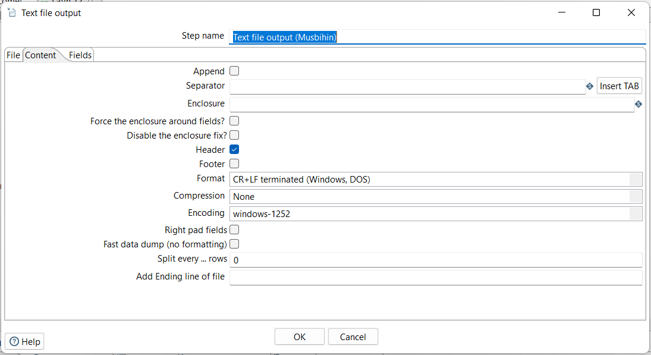The image size is (651, 355).
Task: Tick Force the enclosure around fields
Action: (x=234, y=121)
